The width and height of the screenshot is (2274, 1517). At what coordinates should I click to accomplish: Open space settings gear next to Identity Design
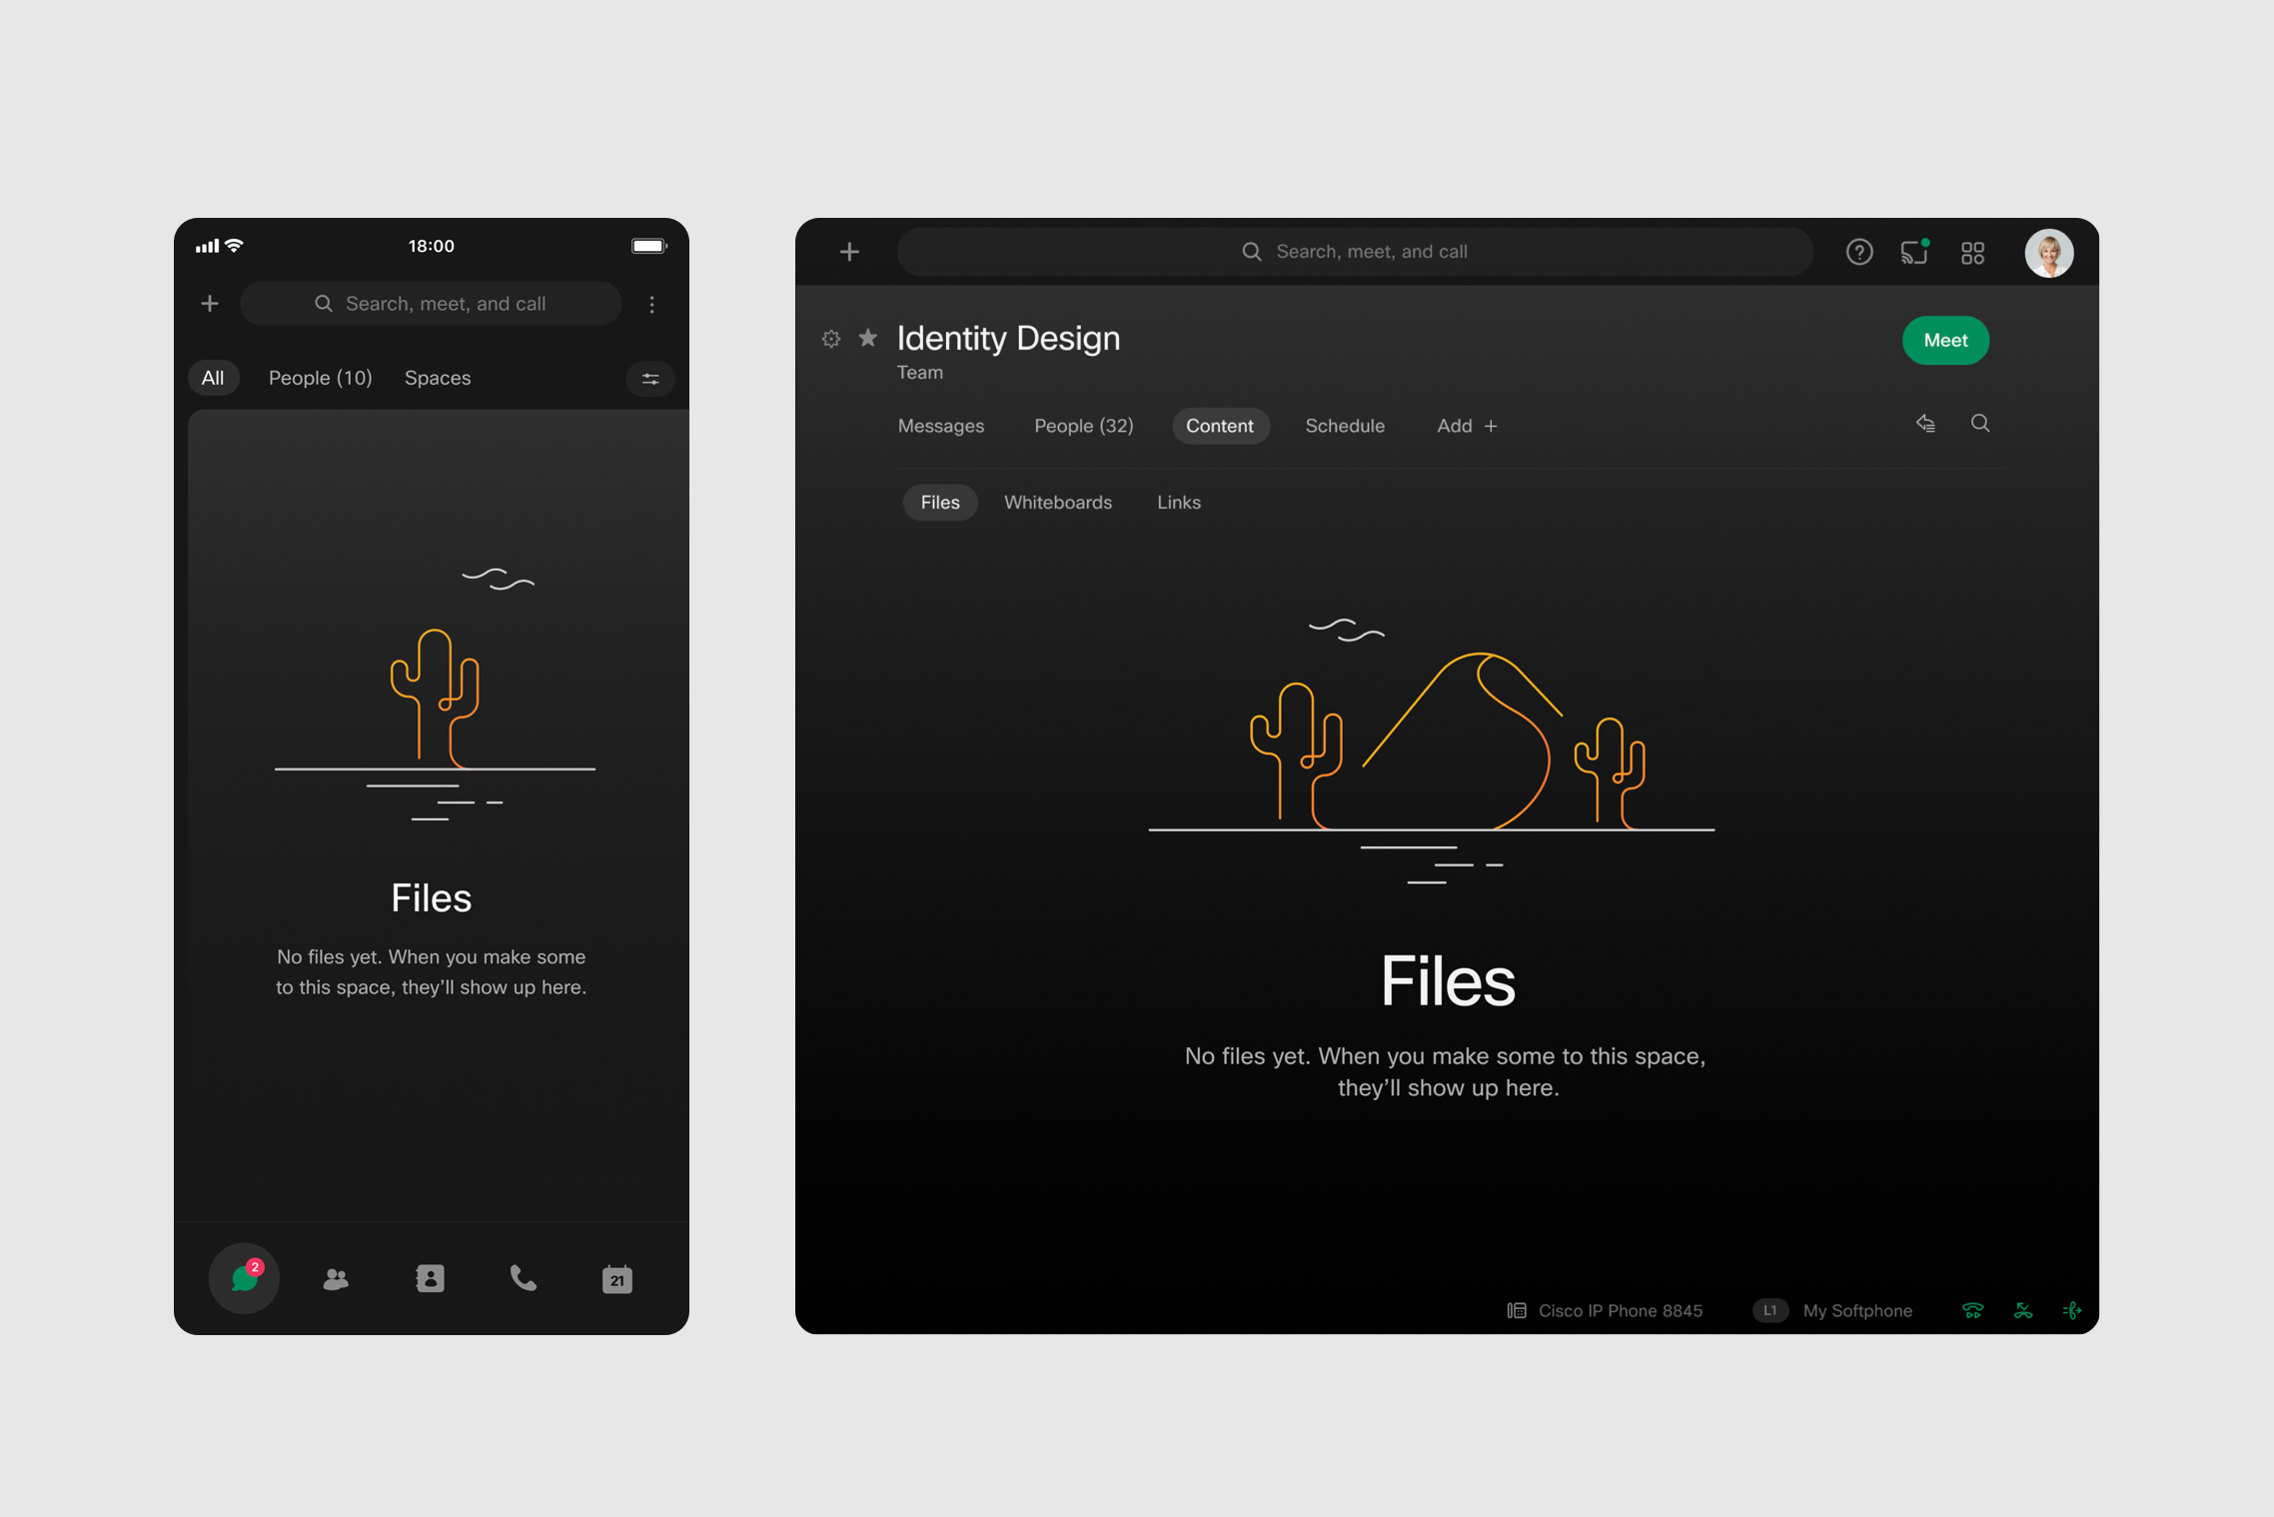(830, 339)
